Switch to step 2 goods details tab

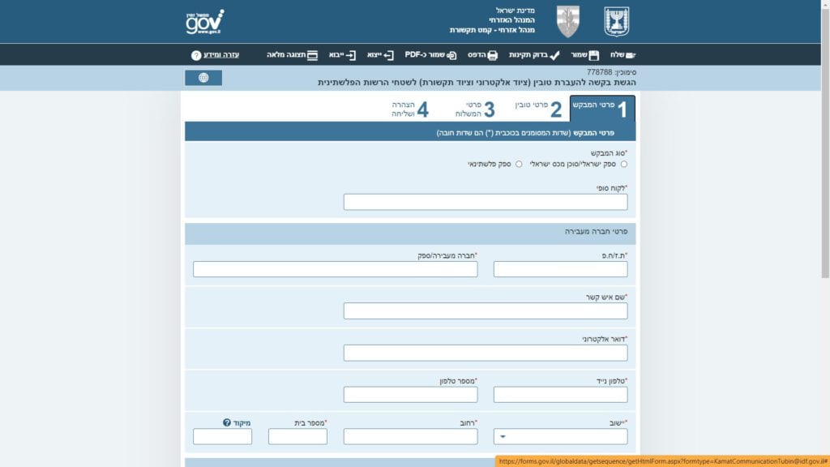click(x=538, y=109)
